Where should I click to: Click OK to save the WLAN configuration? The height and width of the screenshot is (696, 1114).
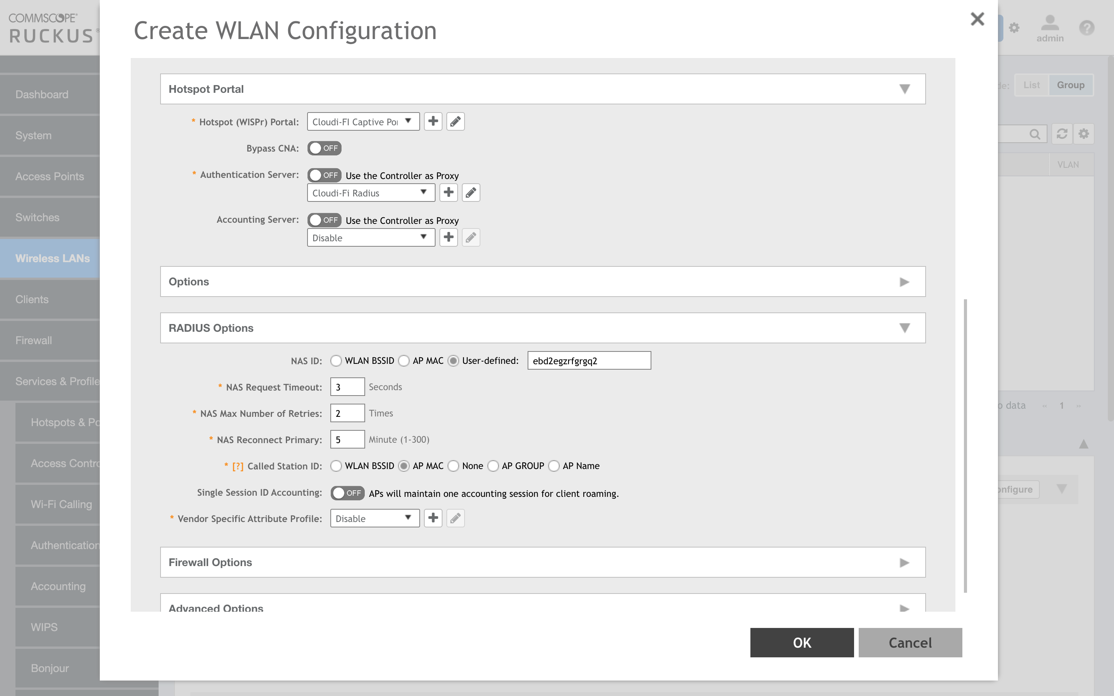[801, 642]
